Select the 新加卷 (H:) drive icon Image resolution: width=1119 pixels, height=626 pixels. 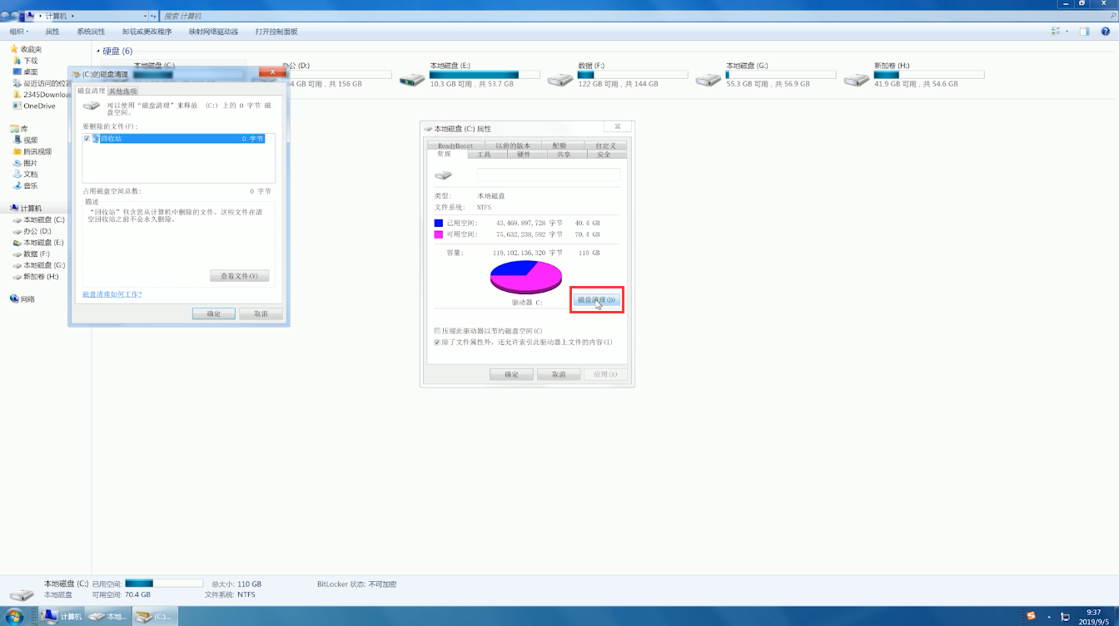(x=856, y=79)
